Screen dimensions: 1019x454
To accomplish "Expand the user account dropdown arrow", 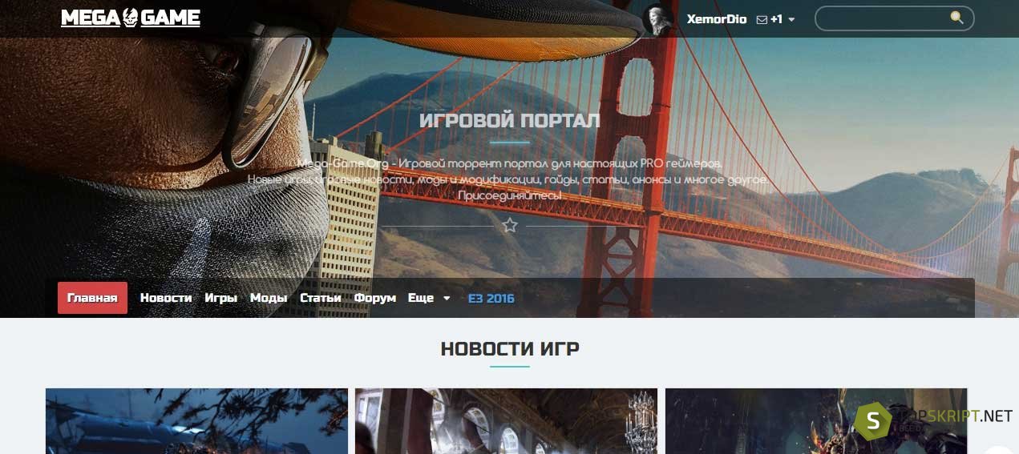I will pyautogui.click(x=792, y=19).
